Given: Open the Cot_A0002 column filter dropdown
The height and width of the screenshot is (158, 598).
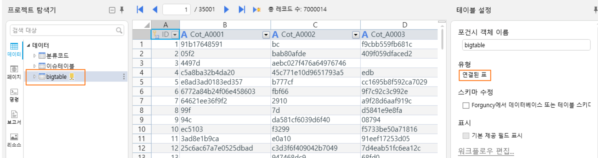Looking at the screenshot, I should pyautogui.click(x=356, y=35).
